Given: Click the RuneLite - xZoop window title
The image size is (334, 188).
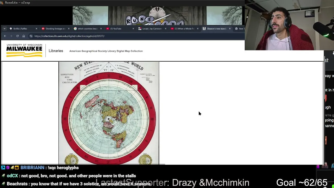Looking at the screenshot, I should pos(17,3).
